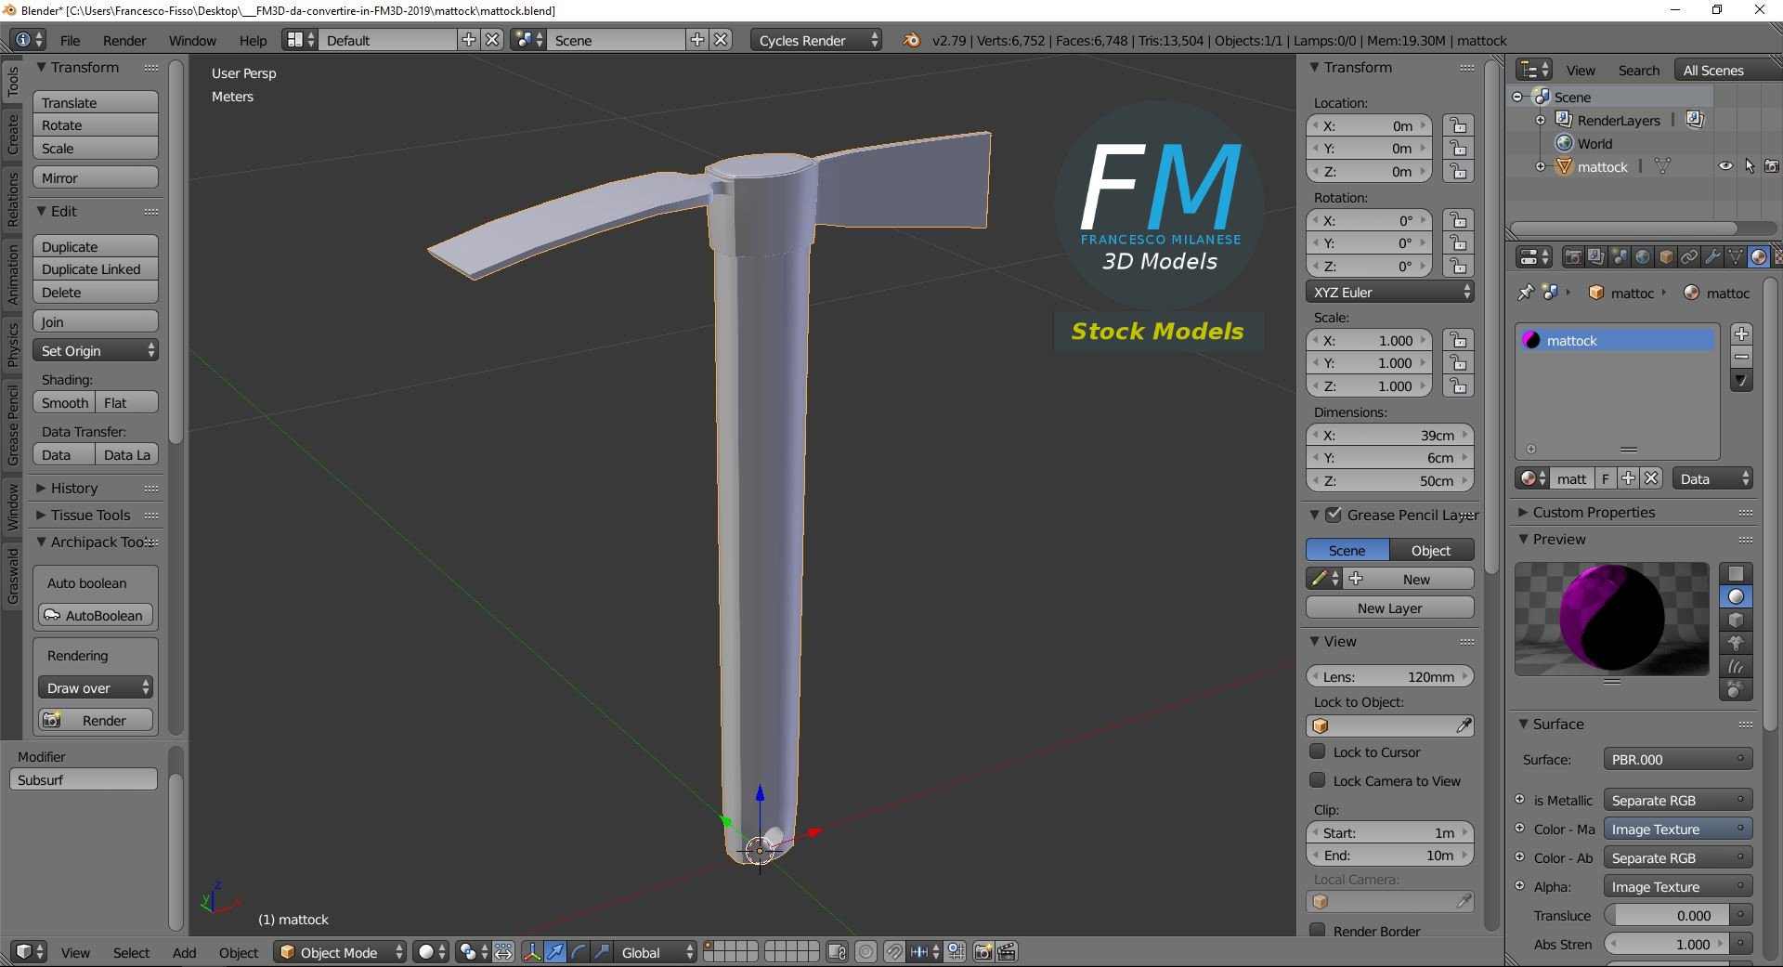Click the New Layer button
The height and width of the screenshot is (967, 1783).
click(x=1389, y=608)
